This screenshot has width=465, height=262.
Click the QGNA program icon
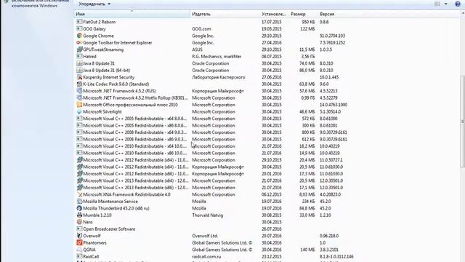pyautogui.click(x=79, y=250)
